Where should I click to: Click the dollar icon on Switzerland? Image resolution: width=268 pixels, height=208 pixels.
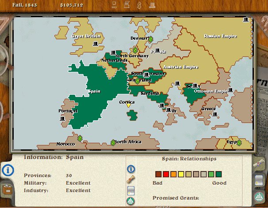click(138, 81)
